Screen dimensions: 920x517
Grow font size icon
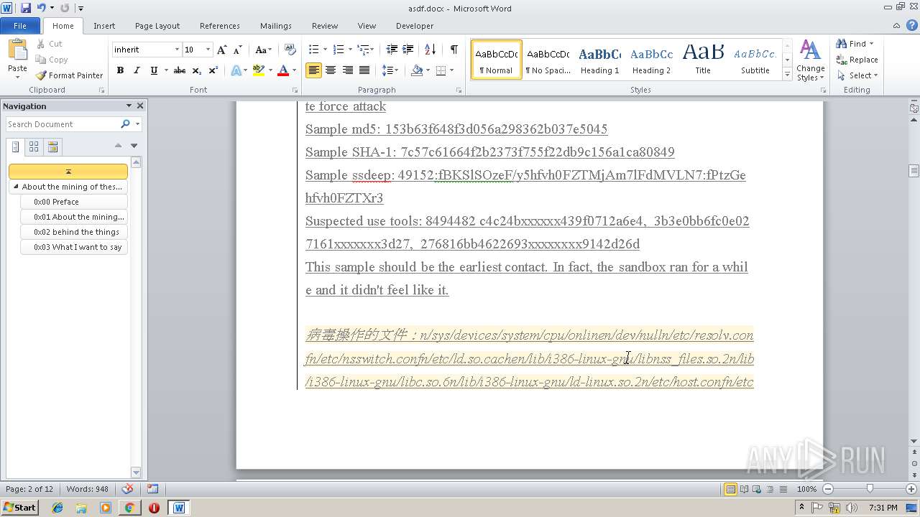click(222, 50)
